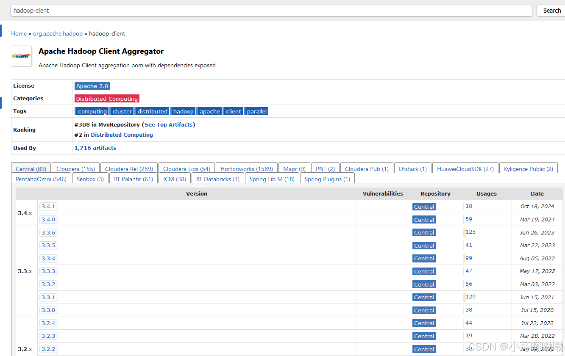Switch to BT Palantir (61) tab
This screenshot has height=356, width=565.
[x=134, y=179]
